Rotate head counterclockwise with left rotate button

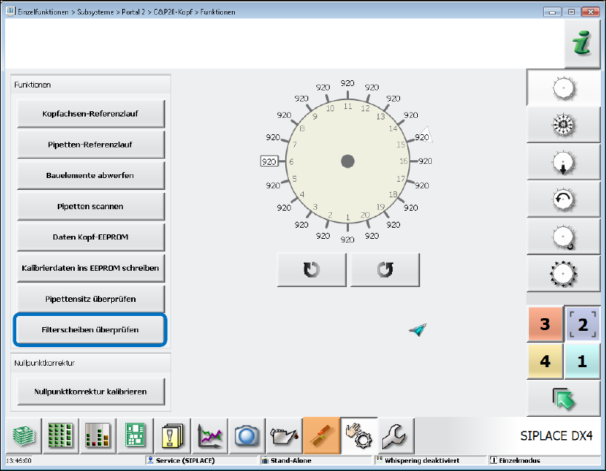pos(311,270)
